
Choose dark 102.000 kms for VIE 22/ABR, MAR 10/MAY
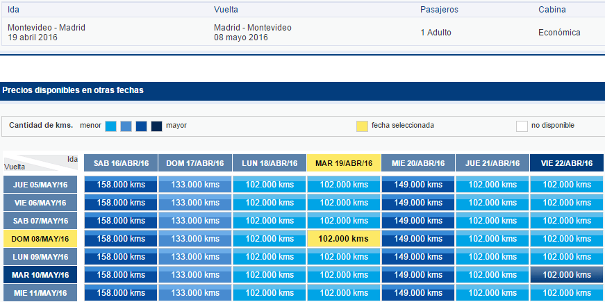pyautogui.click(x=567, y=275)
